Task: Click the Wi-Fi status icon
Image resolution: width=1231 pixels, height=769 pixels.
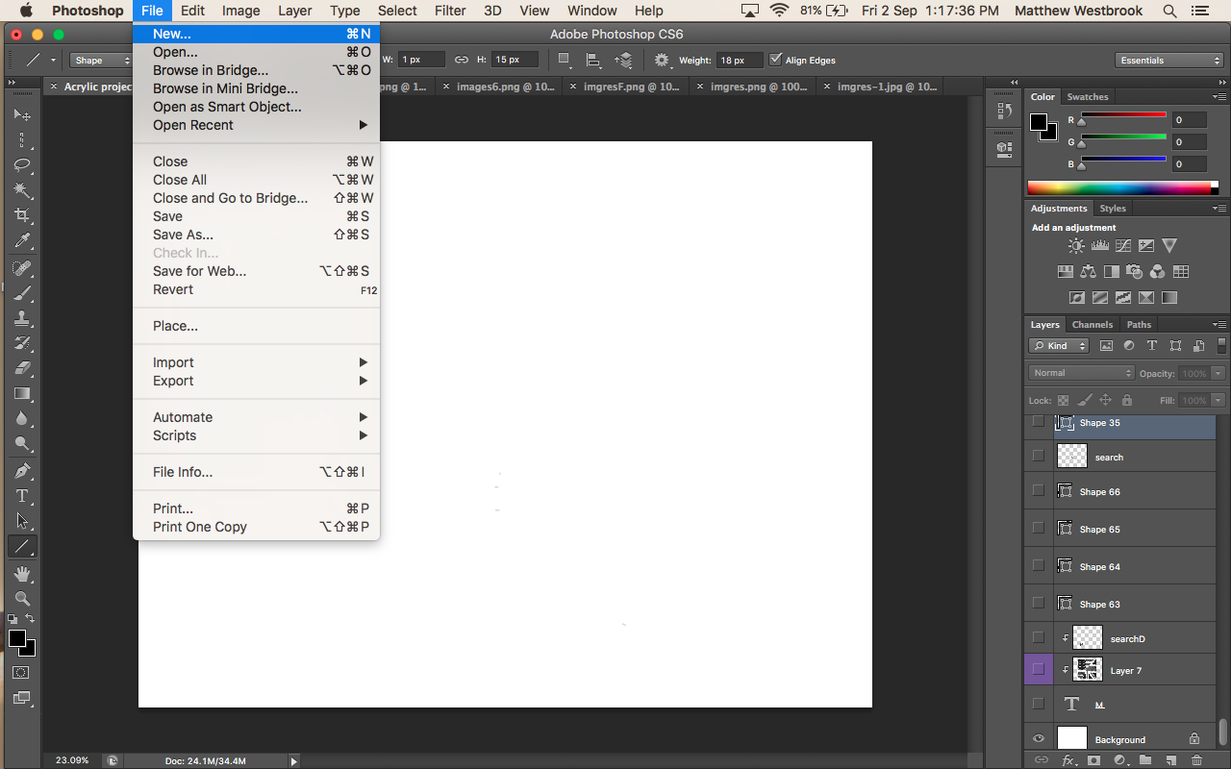Action: point(779,11)
